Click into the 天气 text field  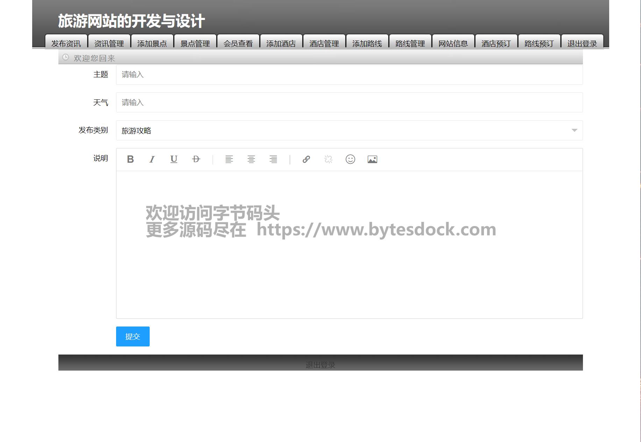pos(349,103)
